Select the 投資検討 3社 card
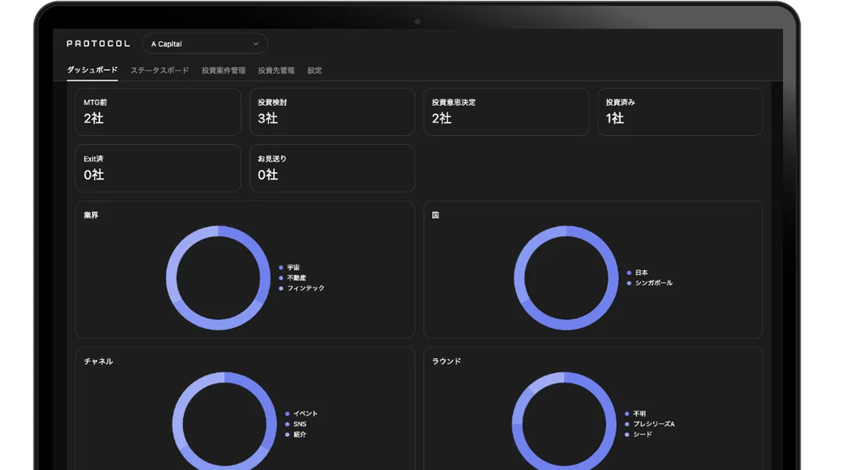The height and width of the screenshot is (470, 841). click(x=332, y=112)
